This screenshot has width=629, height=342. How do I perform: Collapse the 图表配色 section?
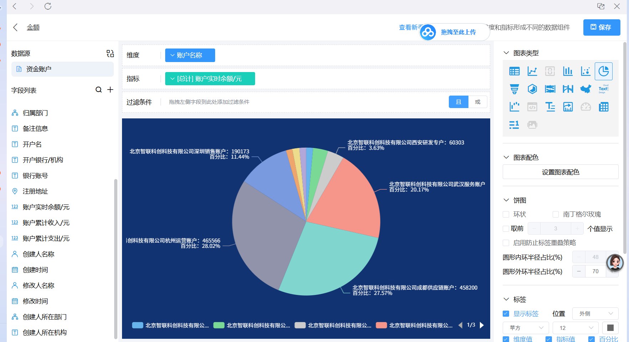(x=506, y=157)
